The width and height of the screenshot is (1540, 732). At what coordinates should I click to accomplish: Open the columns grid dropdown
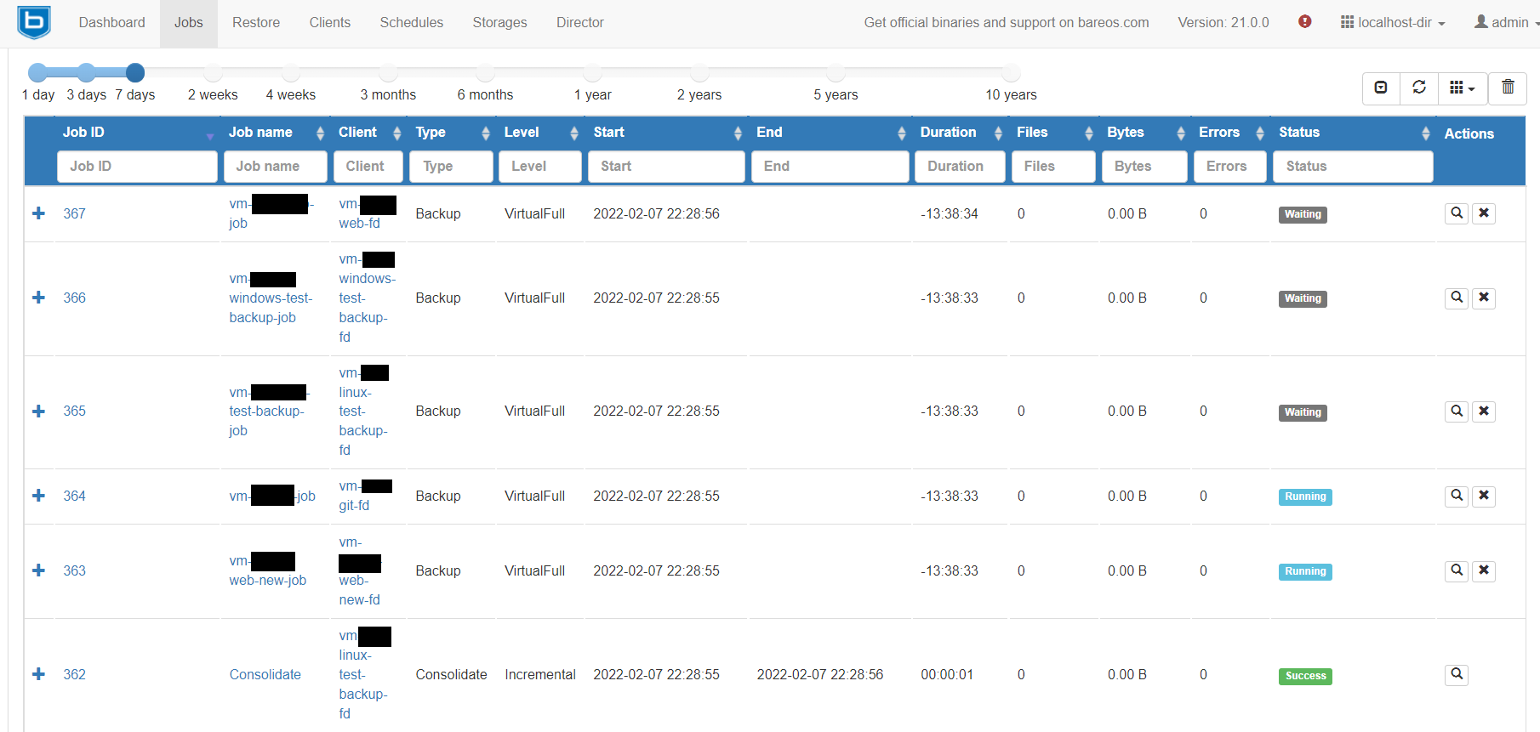[x=1462, y=88]
